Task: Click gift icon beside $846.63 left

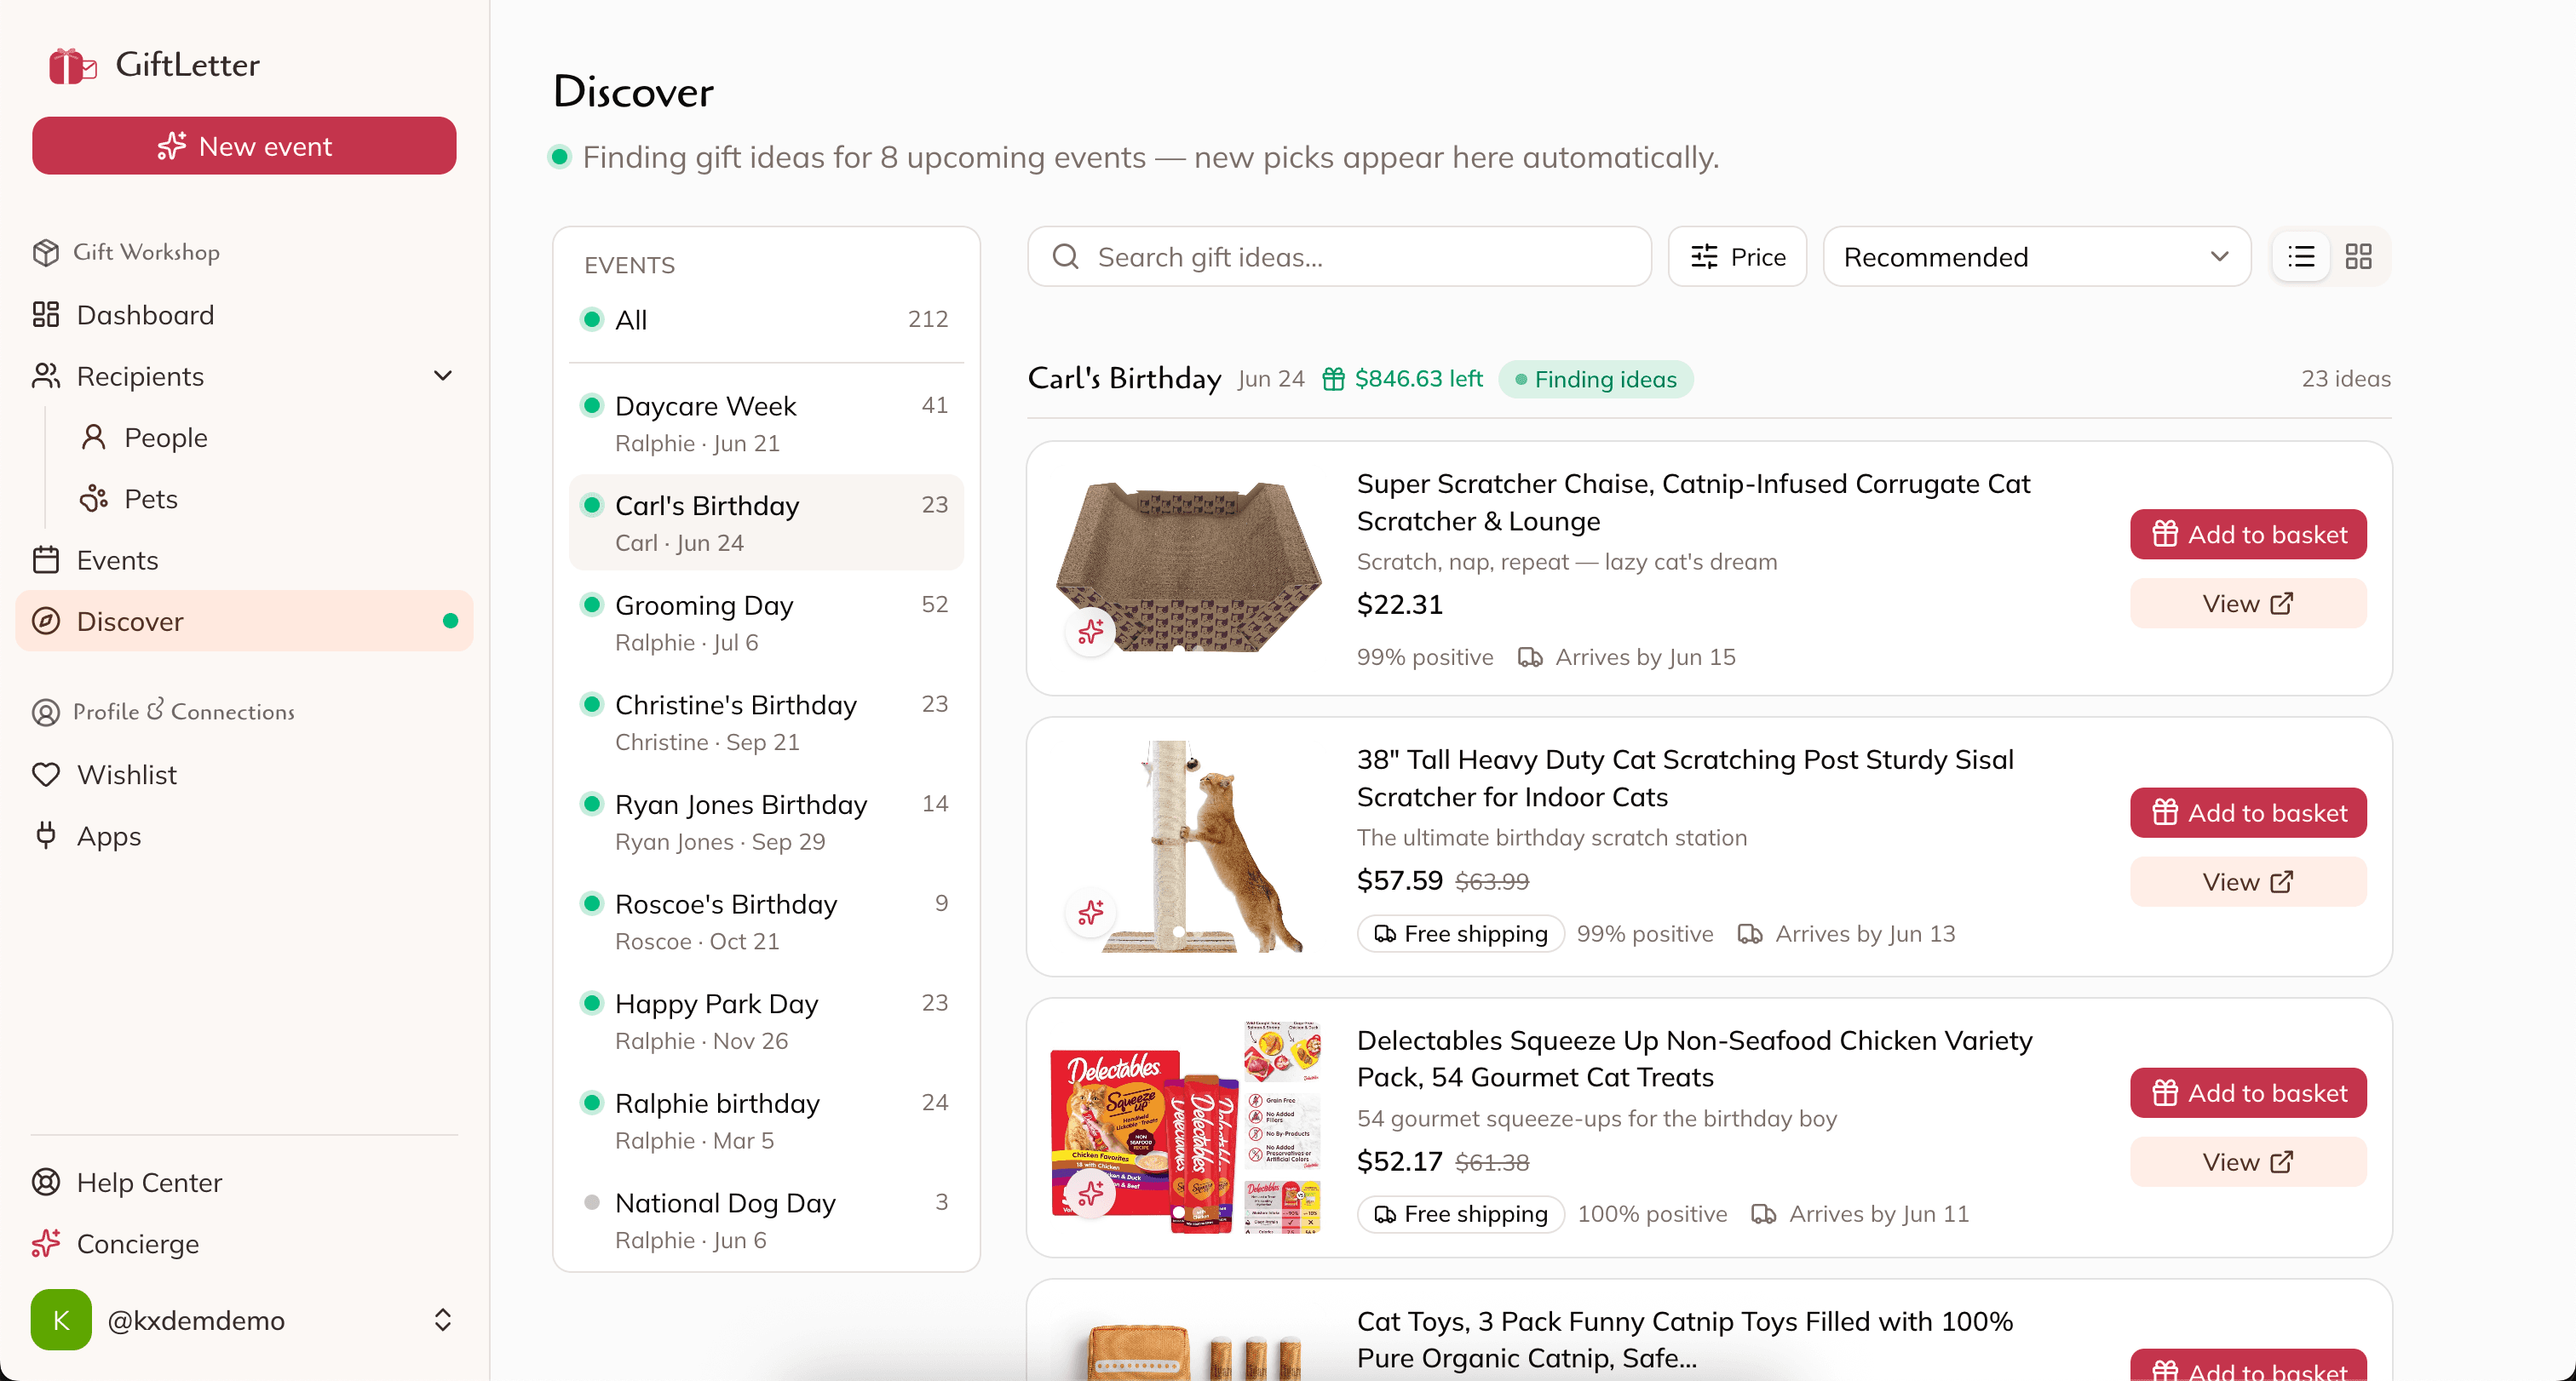Action: (1334, 379)
